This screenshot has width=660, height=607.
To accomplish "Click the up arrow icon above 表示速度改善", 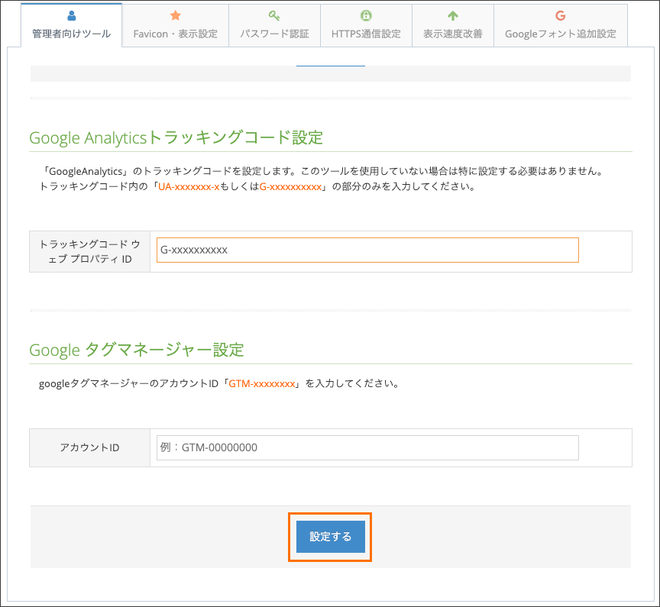I will [x=453, y=16].
